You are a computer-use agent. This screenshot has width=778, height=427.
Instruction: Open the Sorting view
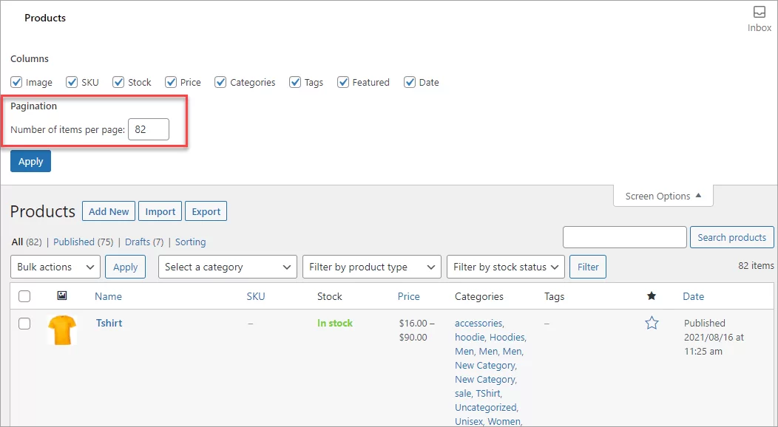[x=190, y=242]
